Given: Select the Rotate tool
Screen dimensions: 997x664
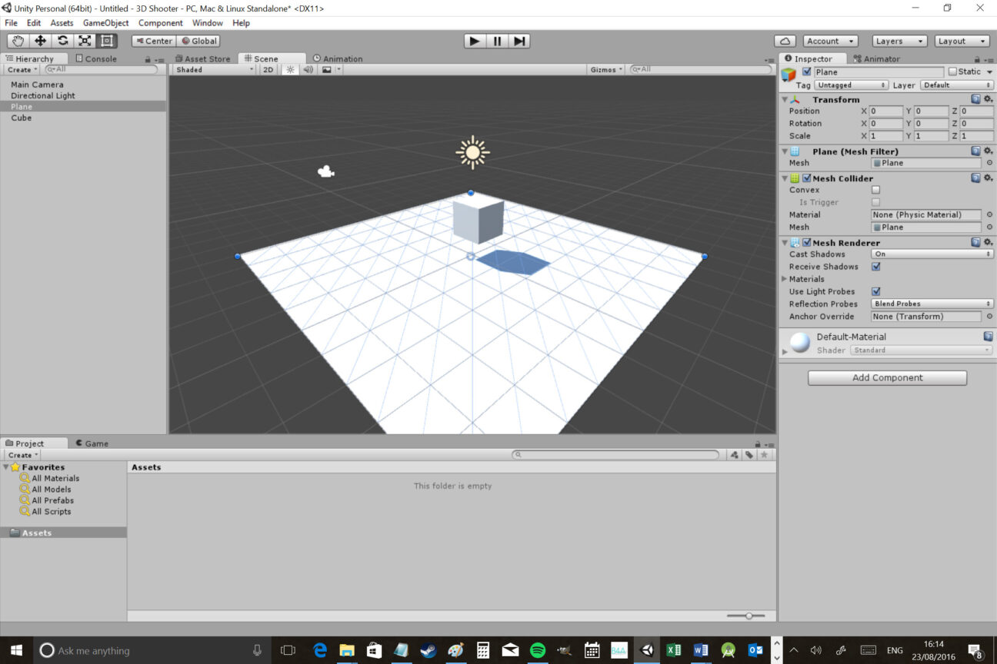Looking at the screenshot, I should [62, 41].
